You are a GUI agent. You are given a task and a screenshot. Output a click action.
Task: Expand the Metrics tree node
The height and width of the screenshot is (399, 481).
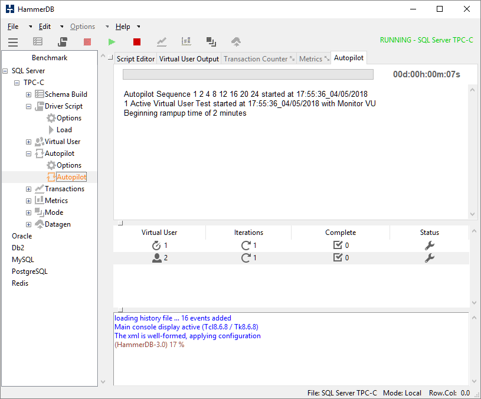pos(28,201)
